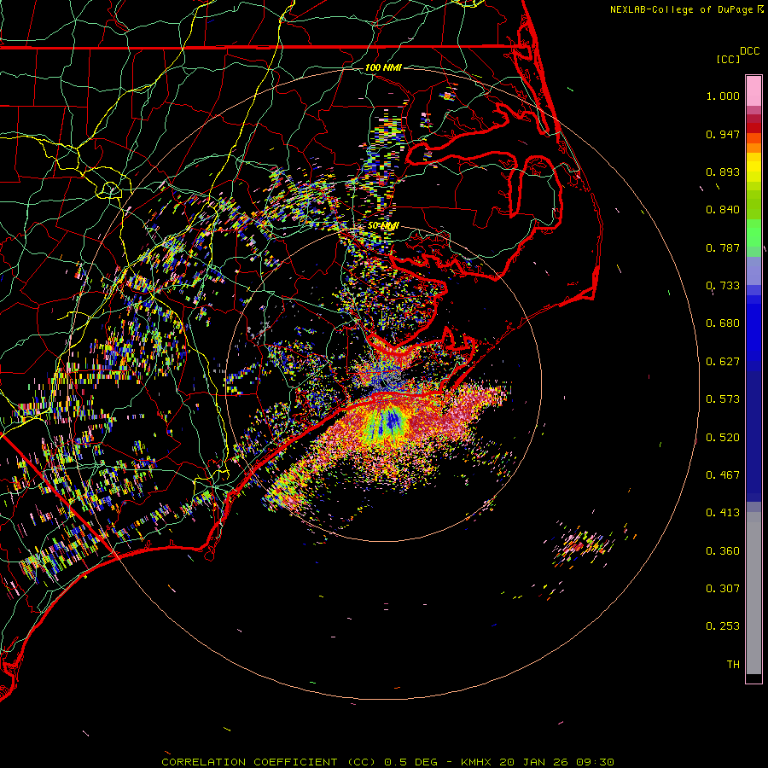Click the 0.467 scale value
Screen dimensions: 768x768
coord(723,475)
